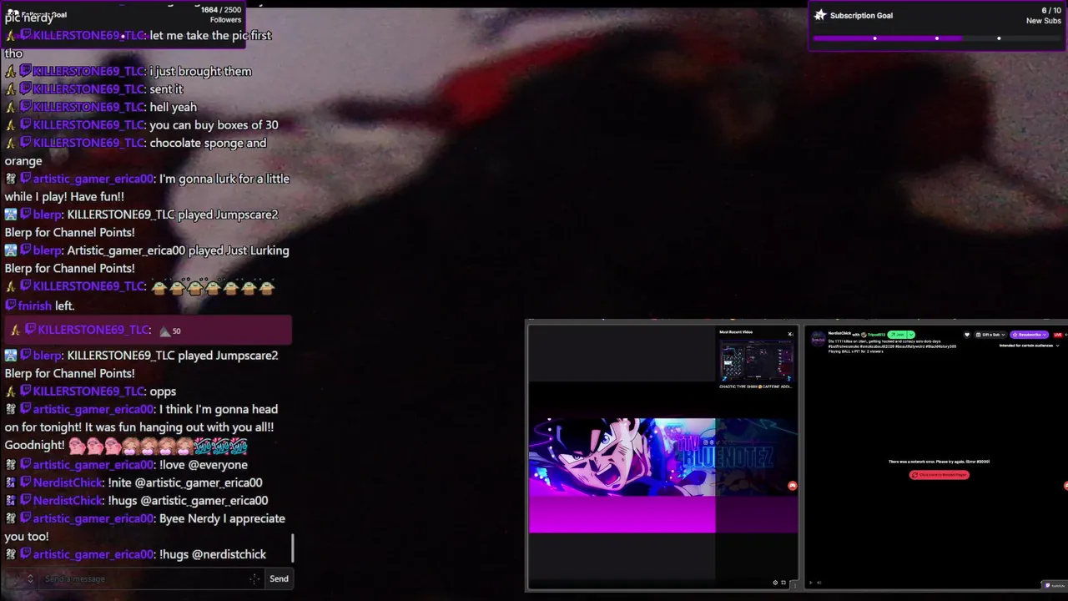Click the 'opps' chat message
The image size is (1068, 601).
tap(163, 391)
